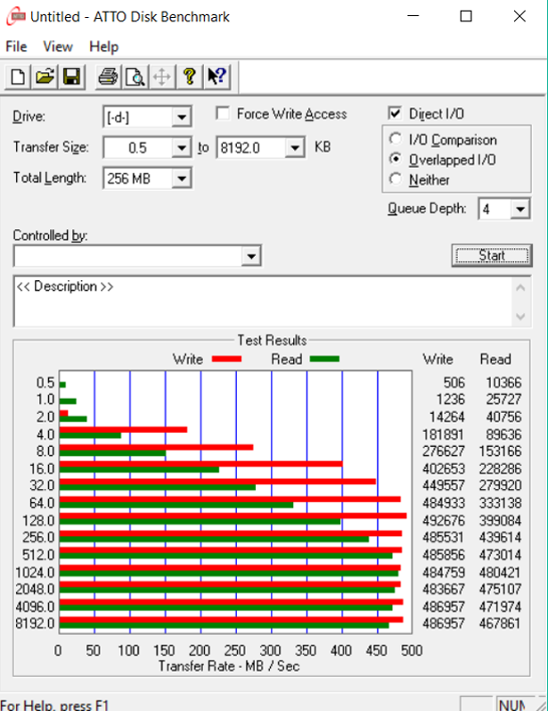Click the yellow question mark About icon
The height and width of the screenshot is (711, 548).
189,77
